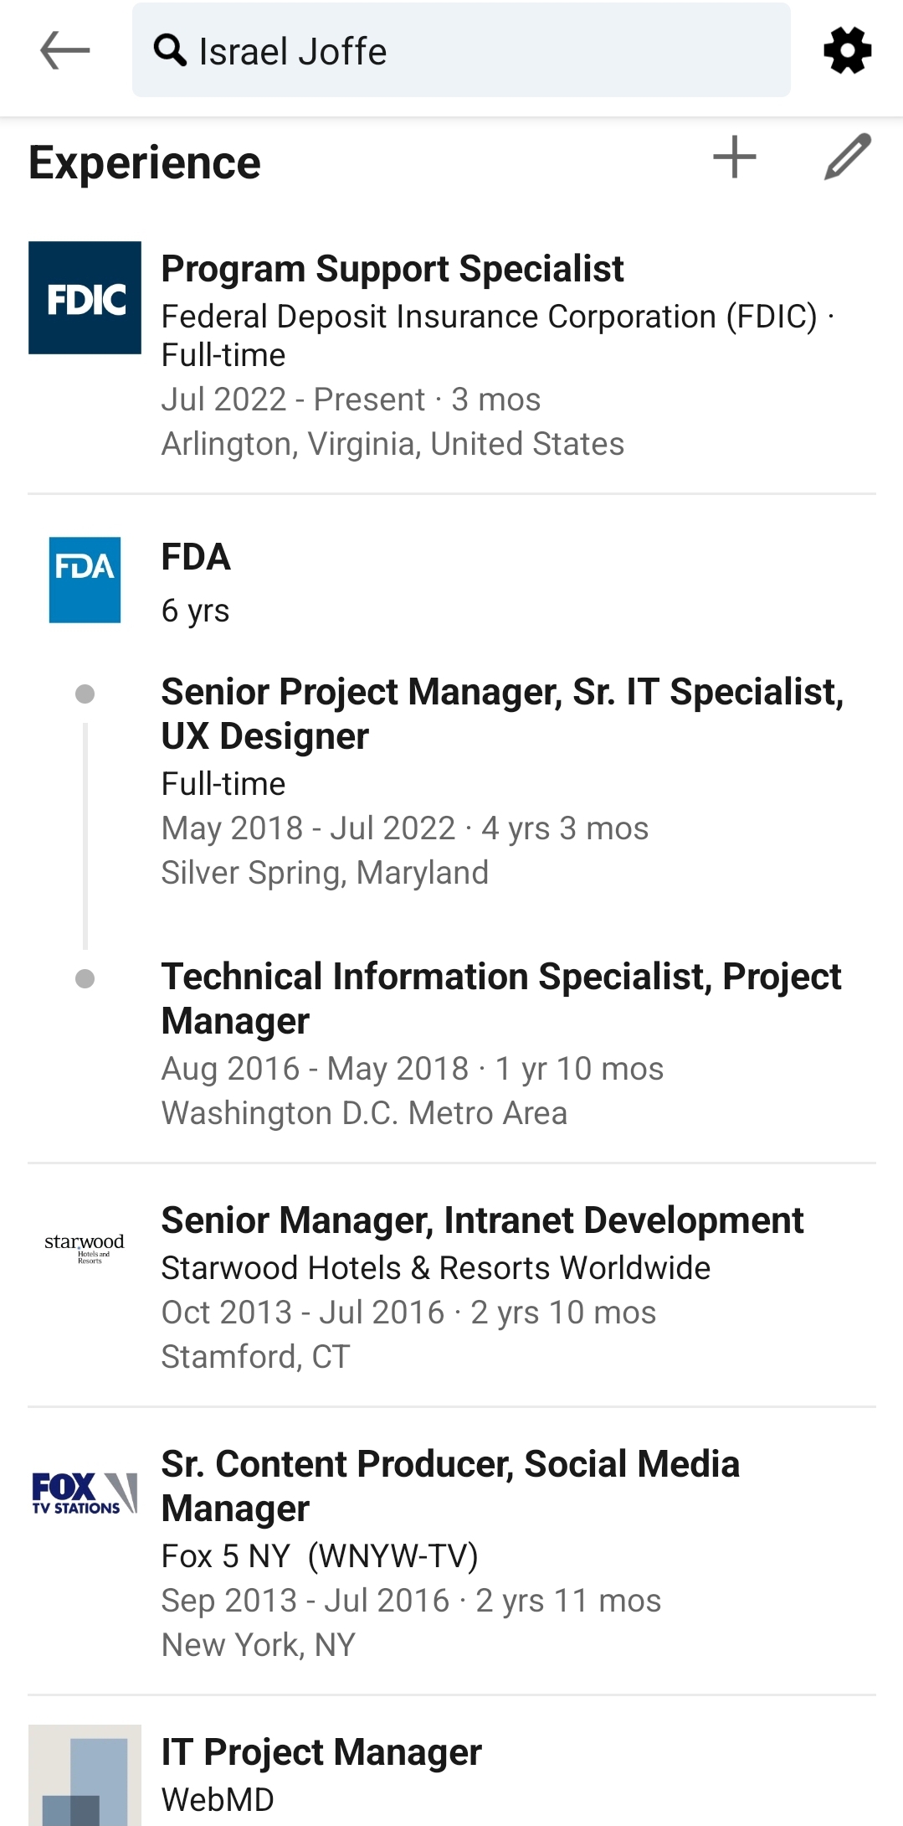Tap the FDA logo icon
The height and width of the screenshot is (1826, 903).
click(x=85, y=580)
